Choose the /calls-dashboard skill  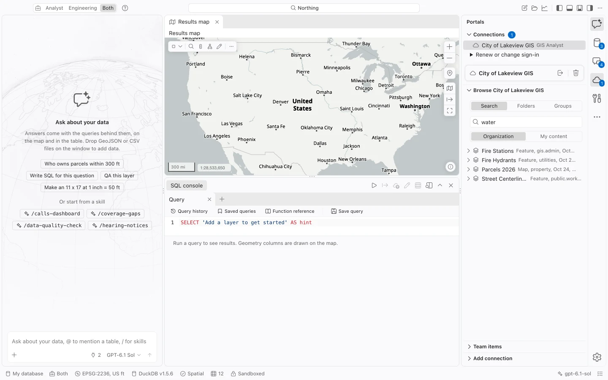52,214
